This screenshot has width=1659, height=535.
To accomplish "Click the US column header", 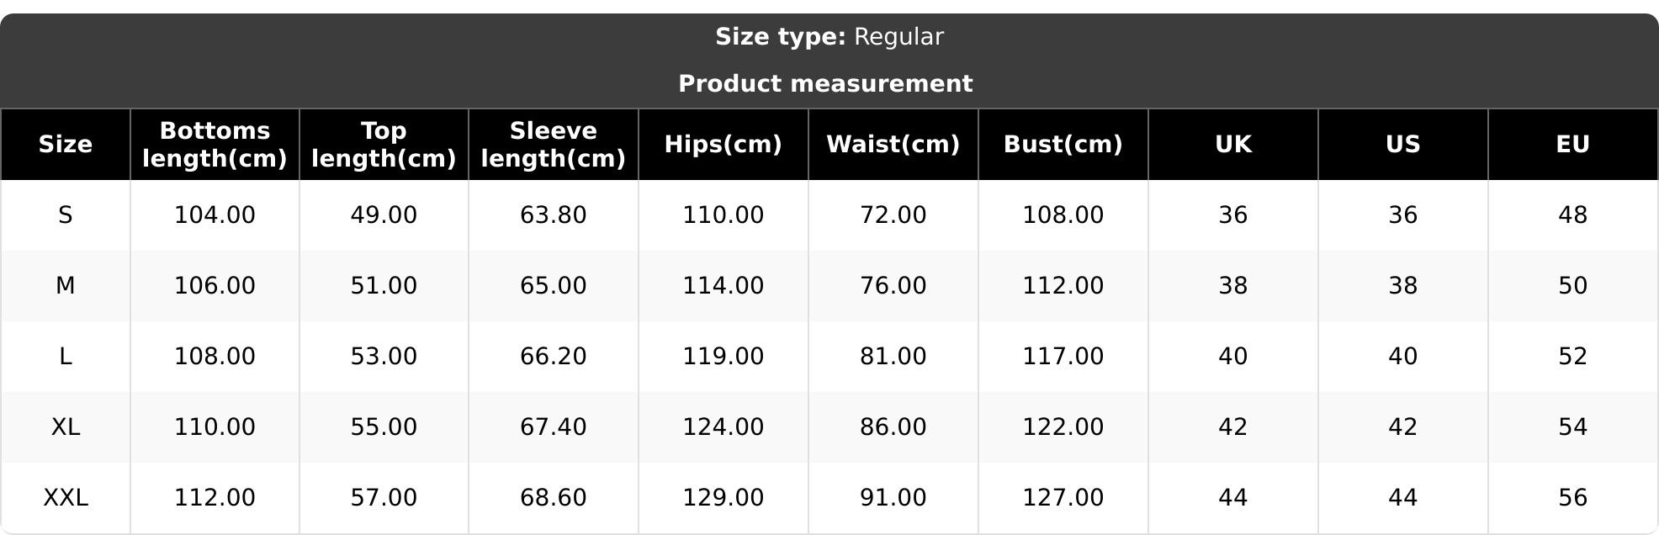I will (1402, 145).
